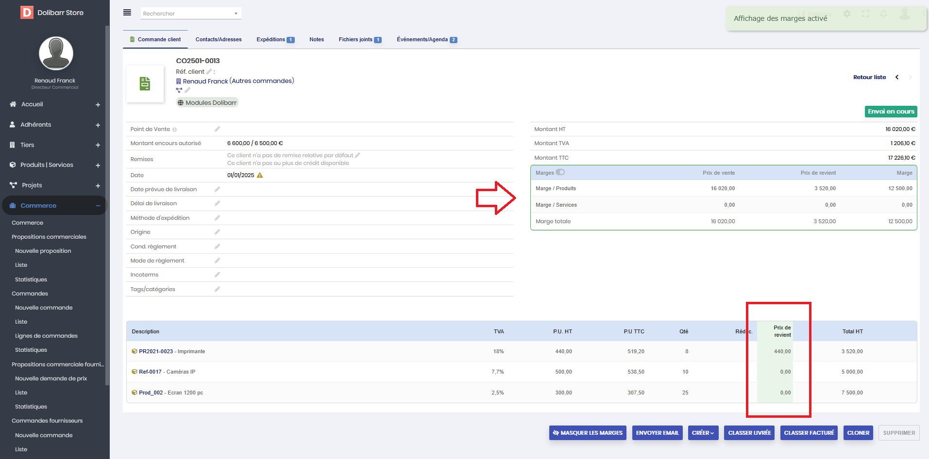929x459 pixels.
Task: Click Tags/catégories edit pencil
Action: point(217,289)
